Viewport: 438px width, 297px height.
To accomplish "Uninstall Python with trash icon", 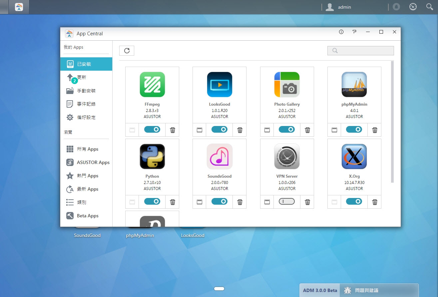I will (x=173, y=202).
